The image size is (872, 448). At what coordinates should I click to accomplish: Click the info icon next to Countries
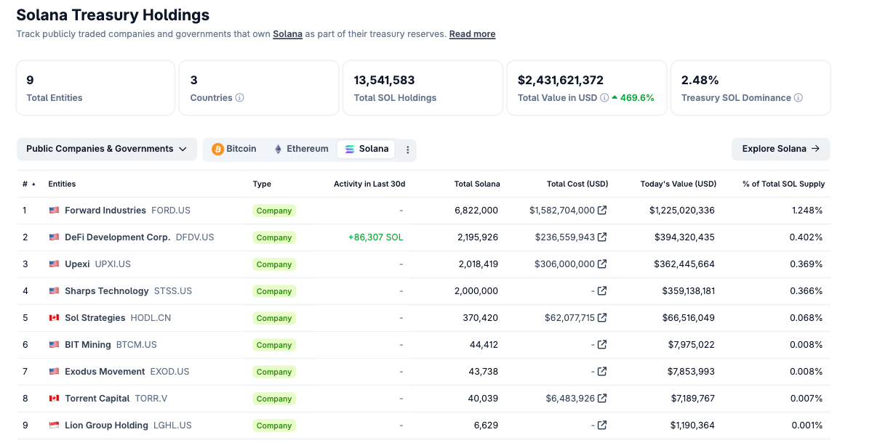point(240,98)
